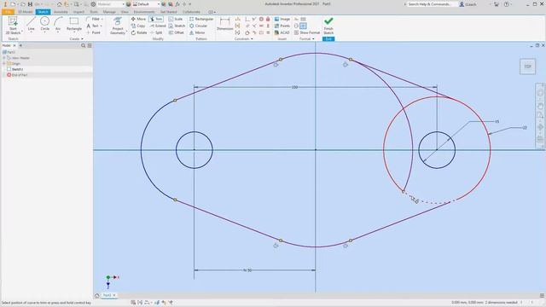The image size is (546, 307).
Task: Activate the Scale command
Action: click(176, 19)
